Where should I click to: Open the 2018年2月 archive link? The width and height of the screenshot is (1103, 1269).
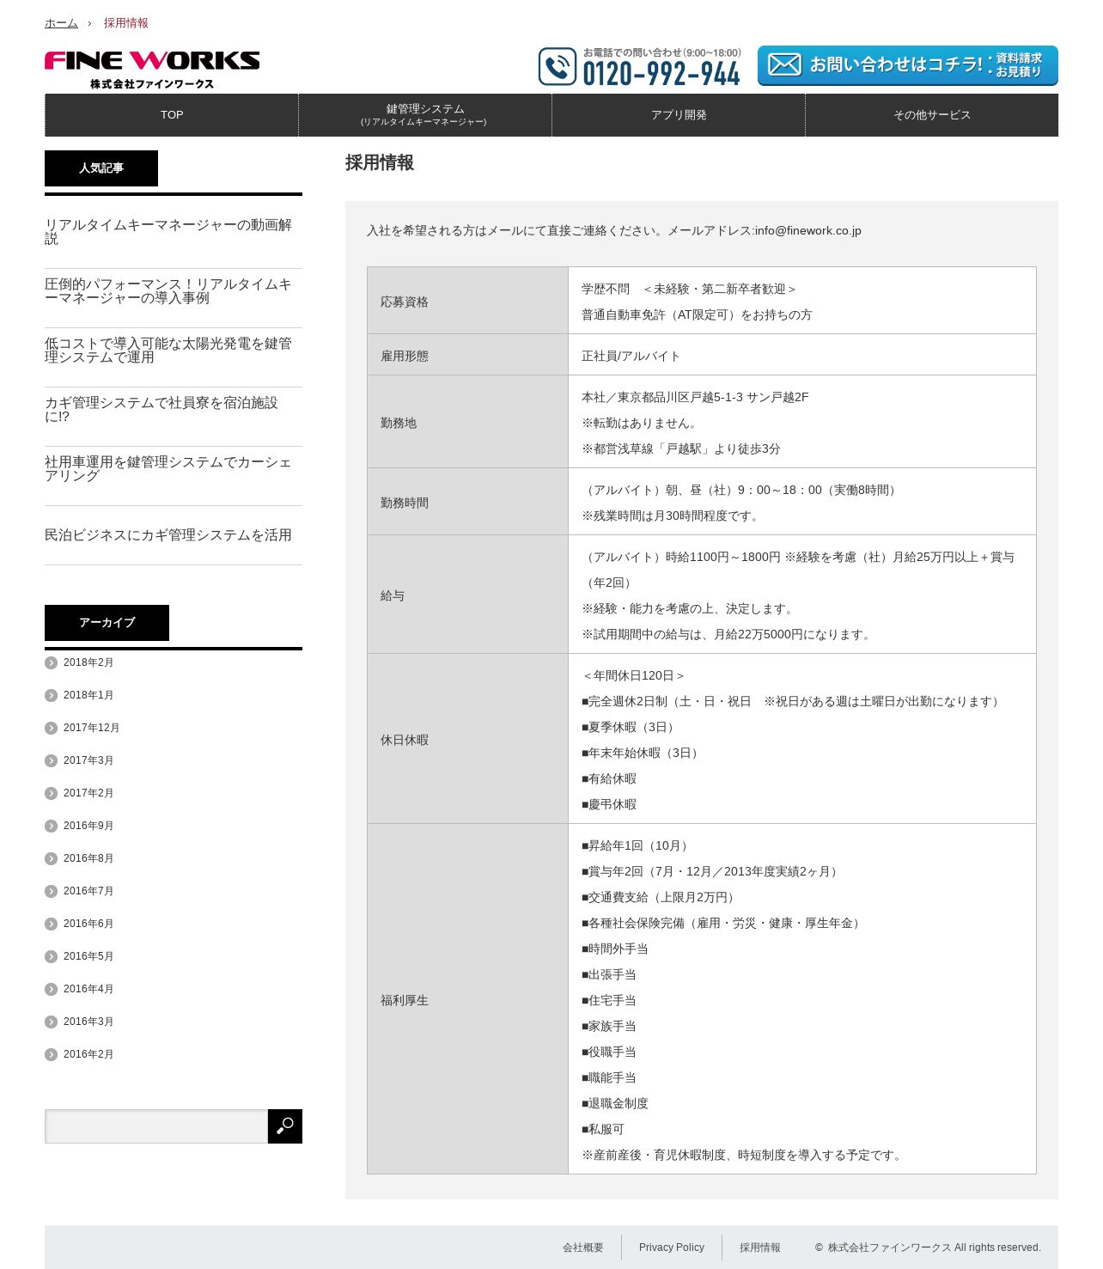pyautogui.click(x=88, y=662)
